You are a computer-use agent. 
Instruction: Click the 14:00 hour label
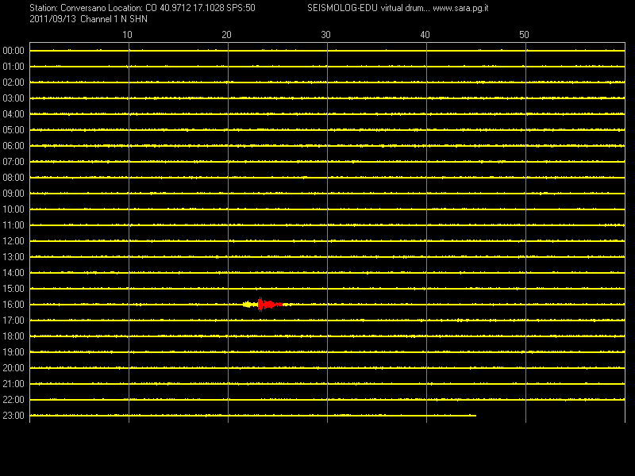13,273
